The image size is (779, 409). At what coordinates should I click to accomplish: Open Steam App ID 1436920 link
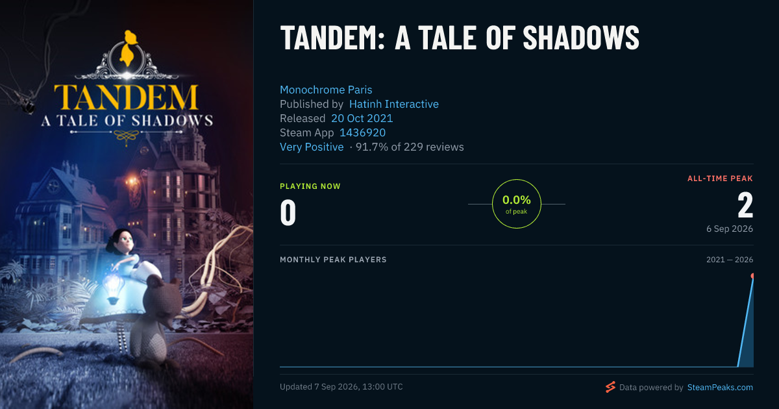coord(363,132)
